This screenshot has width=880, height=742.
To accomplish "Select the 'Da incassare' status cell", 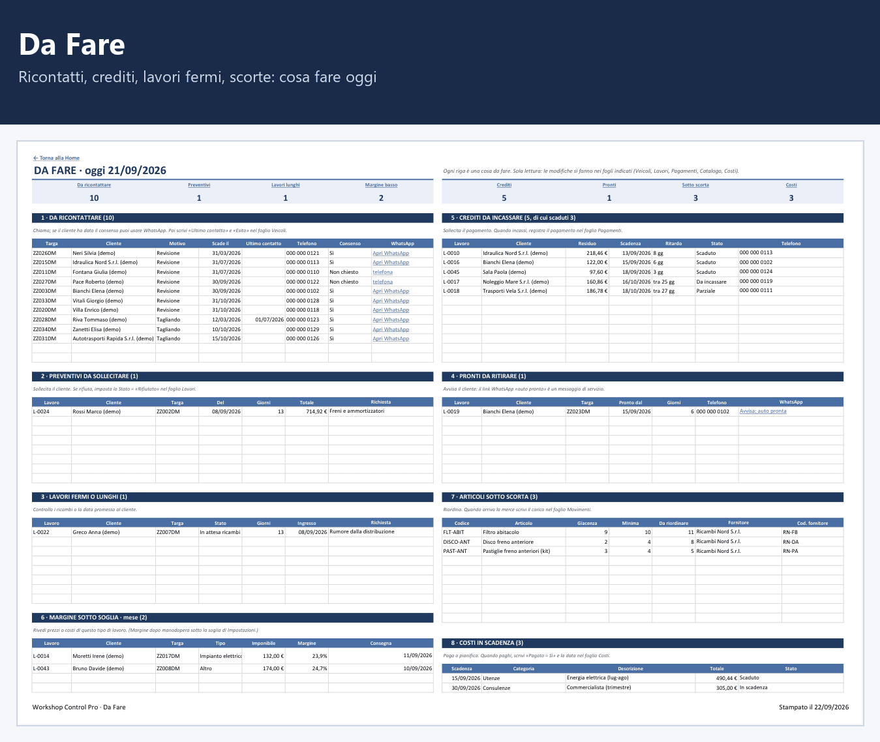I will (x=716, y=282).
